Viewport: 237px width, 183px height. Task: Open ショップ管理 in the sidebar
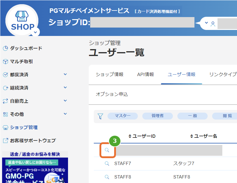[24, 127]
